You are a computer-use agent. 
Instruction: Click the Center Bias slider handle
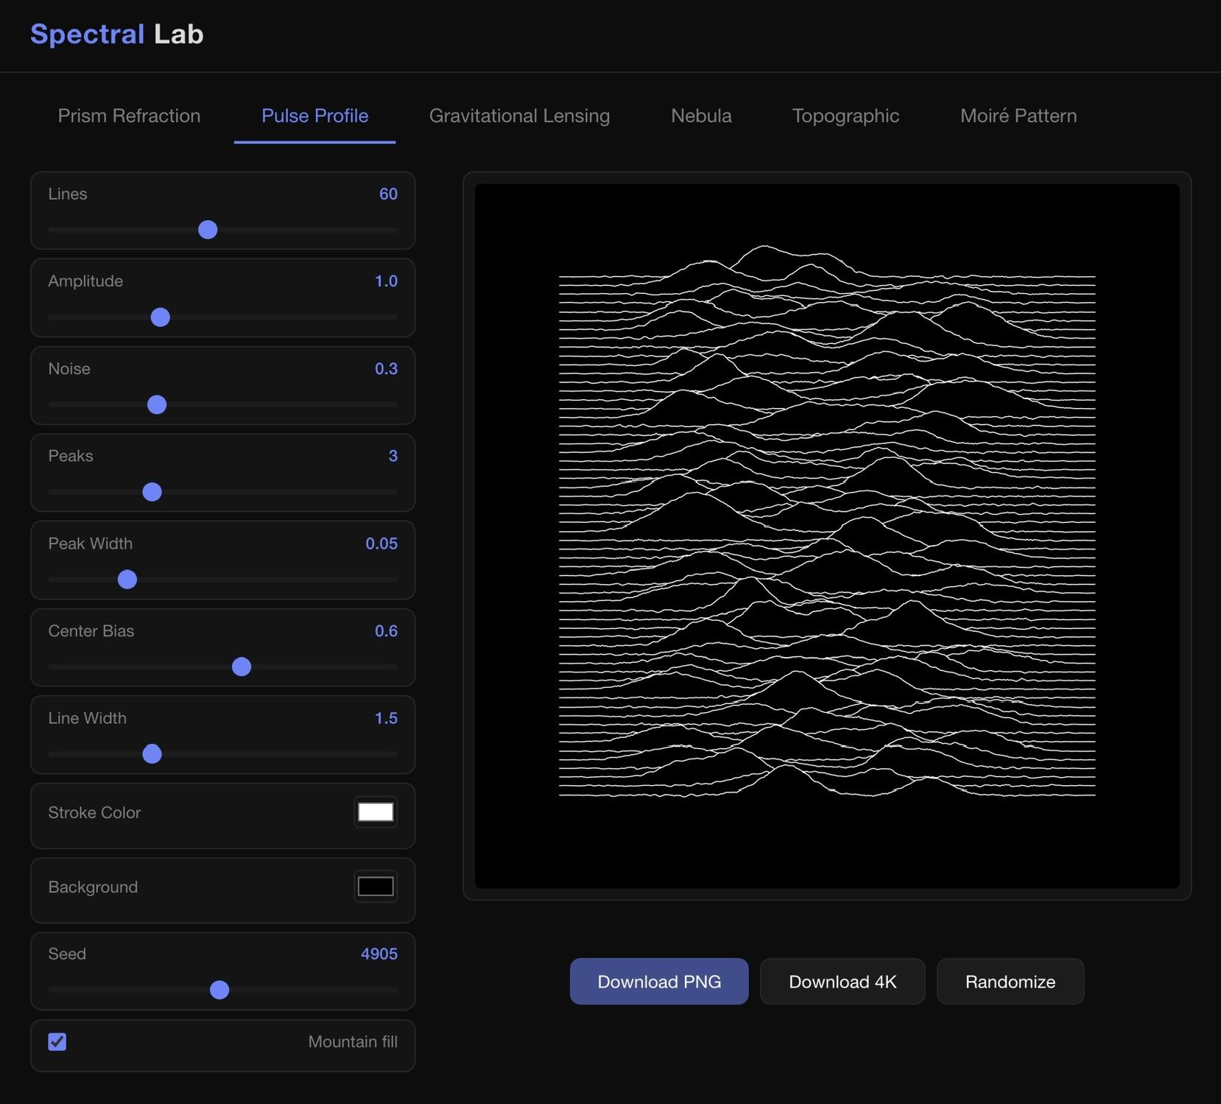pos(242,667)
